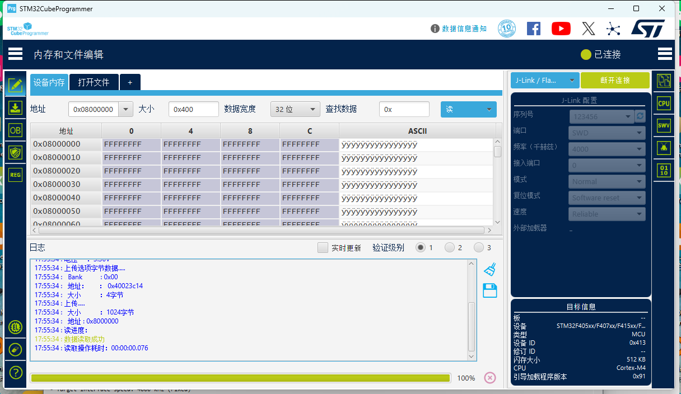
Task: Select verification level 1
Action: [x=421, y=248]
